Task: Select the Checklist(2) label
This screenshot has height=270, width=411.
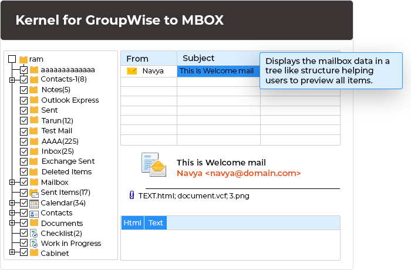Action: click(61, 233)
